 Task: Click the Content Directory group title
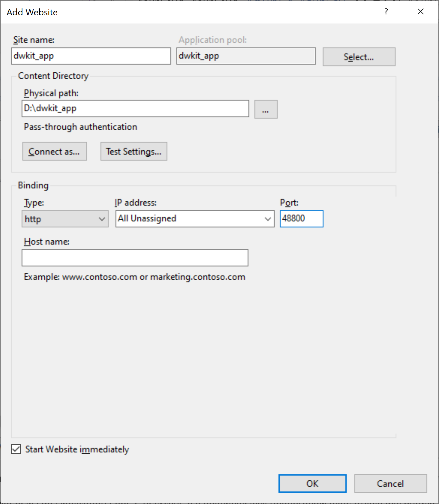53,76
